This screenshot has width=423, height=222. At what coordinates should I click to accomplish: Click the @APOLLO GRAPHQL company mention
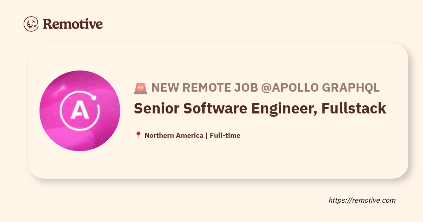pos(320,88)
